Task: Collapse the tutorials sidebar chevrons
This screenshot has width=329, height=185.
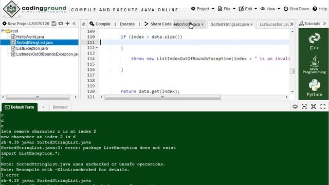Action: [324, 24]
